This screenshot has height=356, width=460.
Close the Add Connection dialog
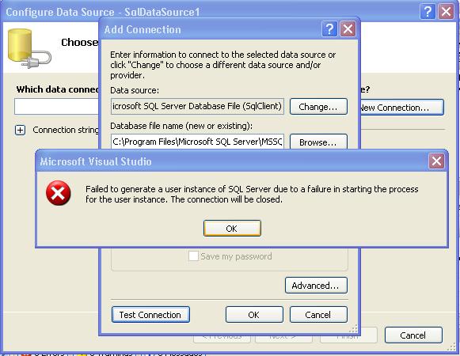click(348, 29)
